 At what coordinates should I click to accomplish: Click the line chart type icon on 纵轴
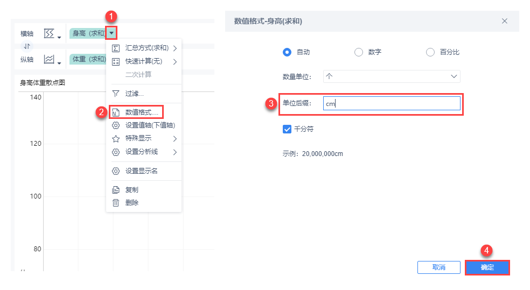click(x=49, y=59)
